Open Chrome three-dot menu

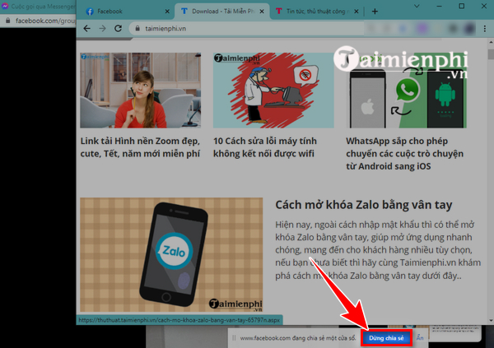(x=485, y=29)
